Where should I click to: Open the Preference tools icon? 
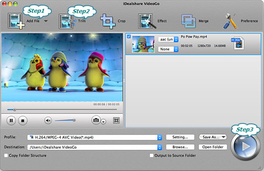click(x=230, y=21)
